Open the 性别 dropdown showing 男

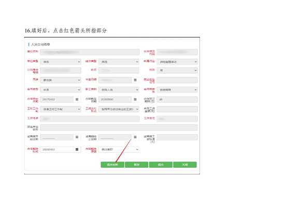click(177, 70)
